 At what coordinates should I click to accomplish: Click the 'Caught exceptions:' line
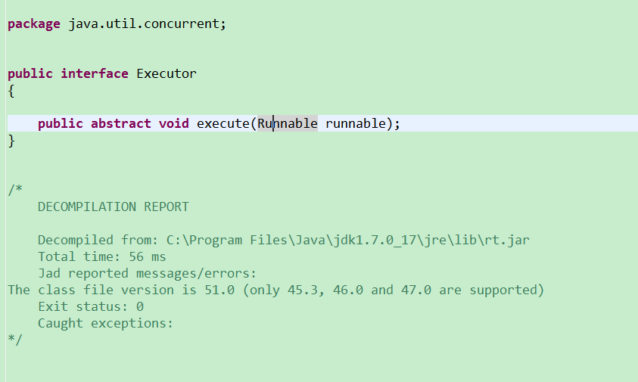pyautogui.click(x=106, y=323)
